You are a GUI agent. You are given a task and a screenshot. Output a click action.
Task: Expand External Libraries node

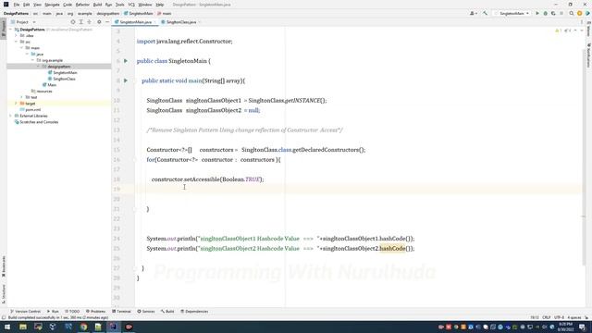coord(11,116)
